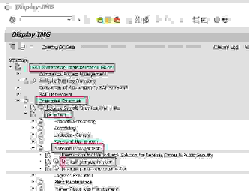
Task: Expand the Plant Maintenance node
Action: (x=33, y=182)
